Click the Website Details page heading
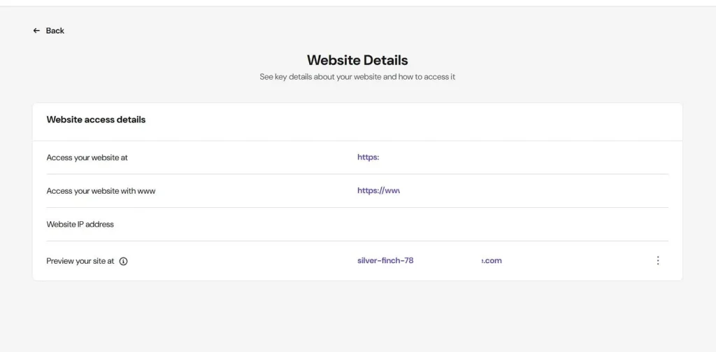Viewport: 716px width, 352px height. click(x=357, y=60)
